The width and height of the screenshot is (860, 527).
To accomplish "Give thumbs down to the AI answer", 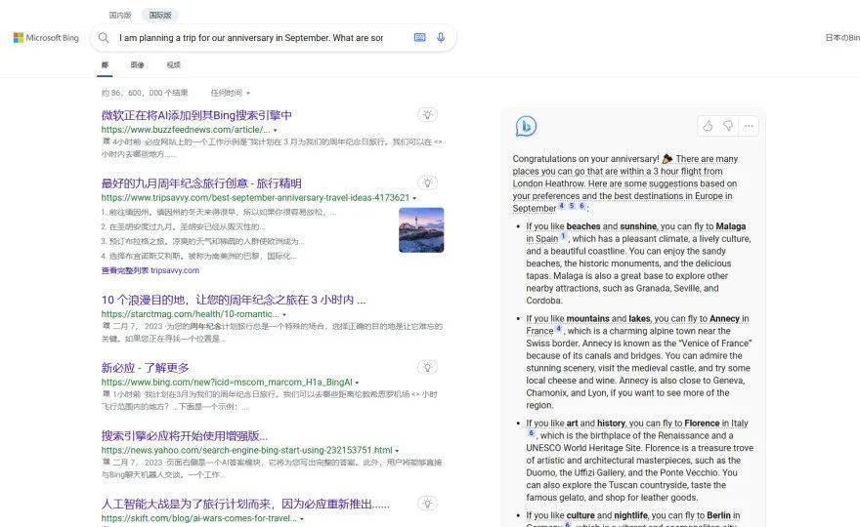I will tap(728, 126).
